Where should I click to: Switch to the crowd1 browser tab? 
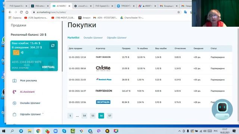tap(83, 6)
